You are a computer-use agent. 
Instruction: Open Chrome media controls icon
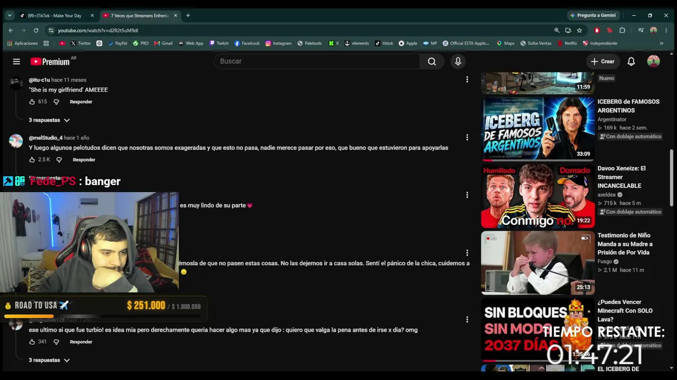[x=641, y=31]
